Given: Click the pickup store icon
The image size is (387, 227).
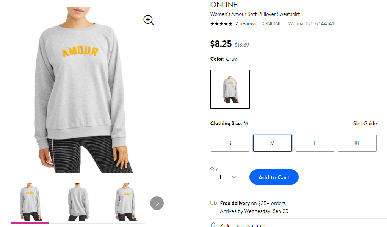Looking at the screenshot, I should tap(213, 225).
